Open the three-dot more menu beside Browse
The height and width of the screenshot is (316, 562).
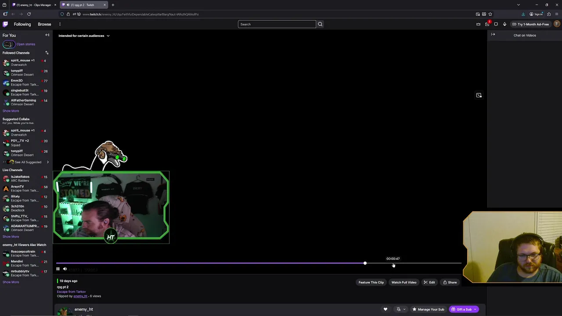tap(60, 24)
